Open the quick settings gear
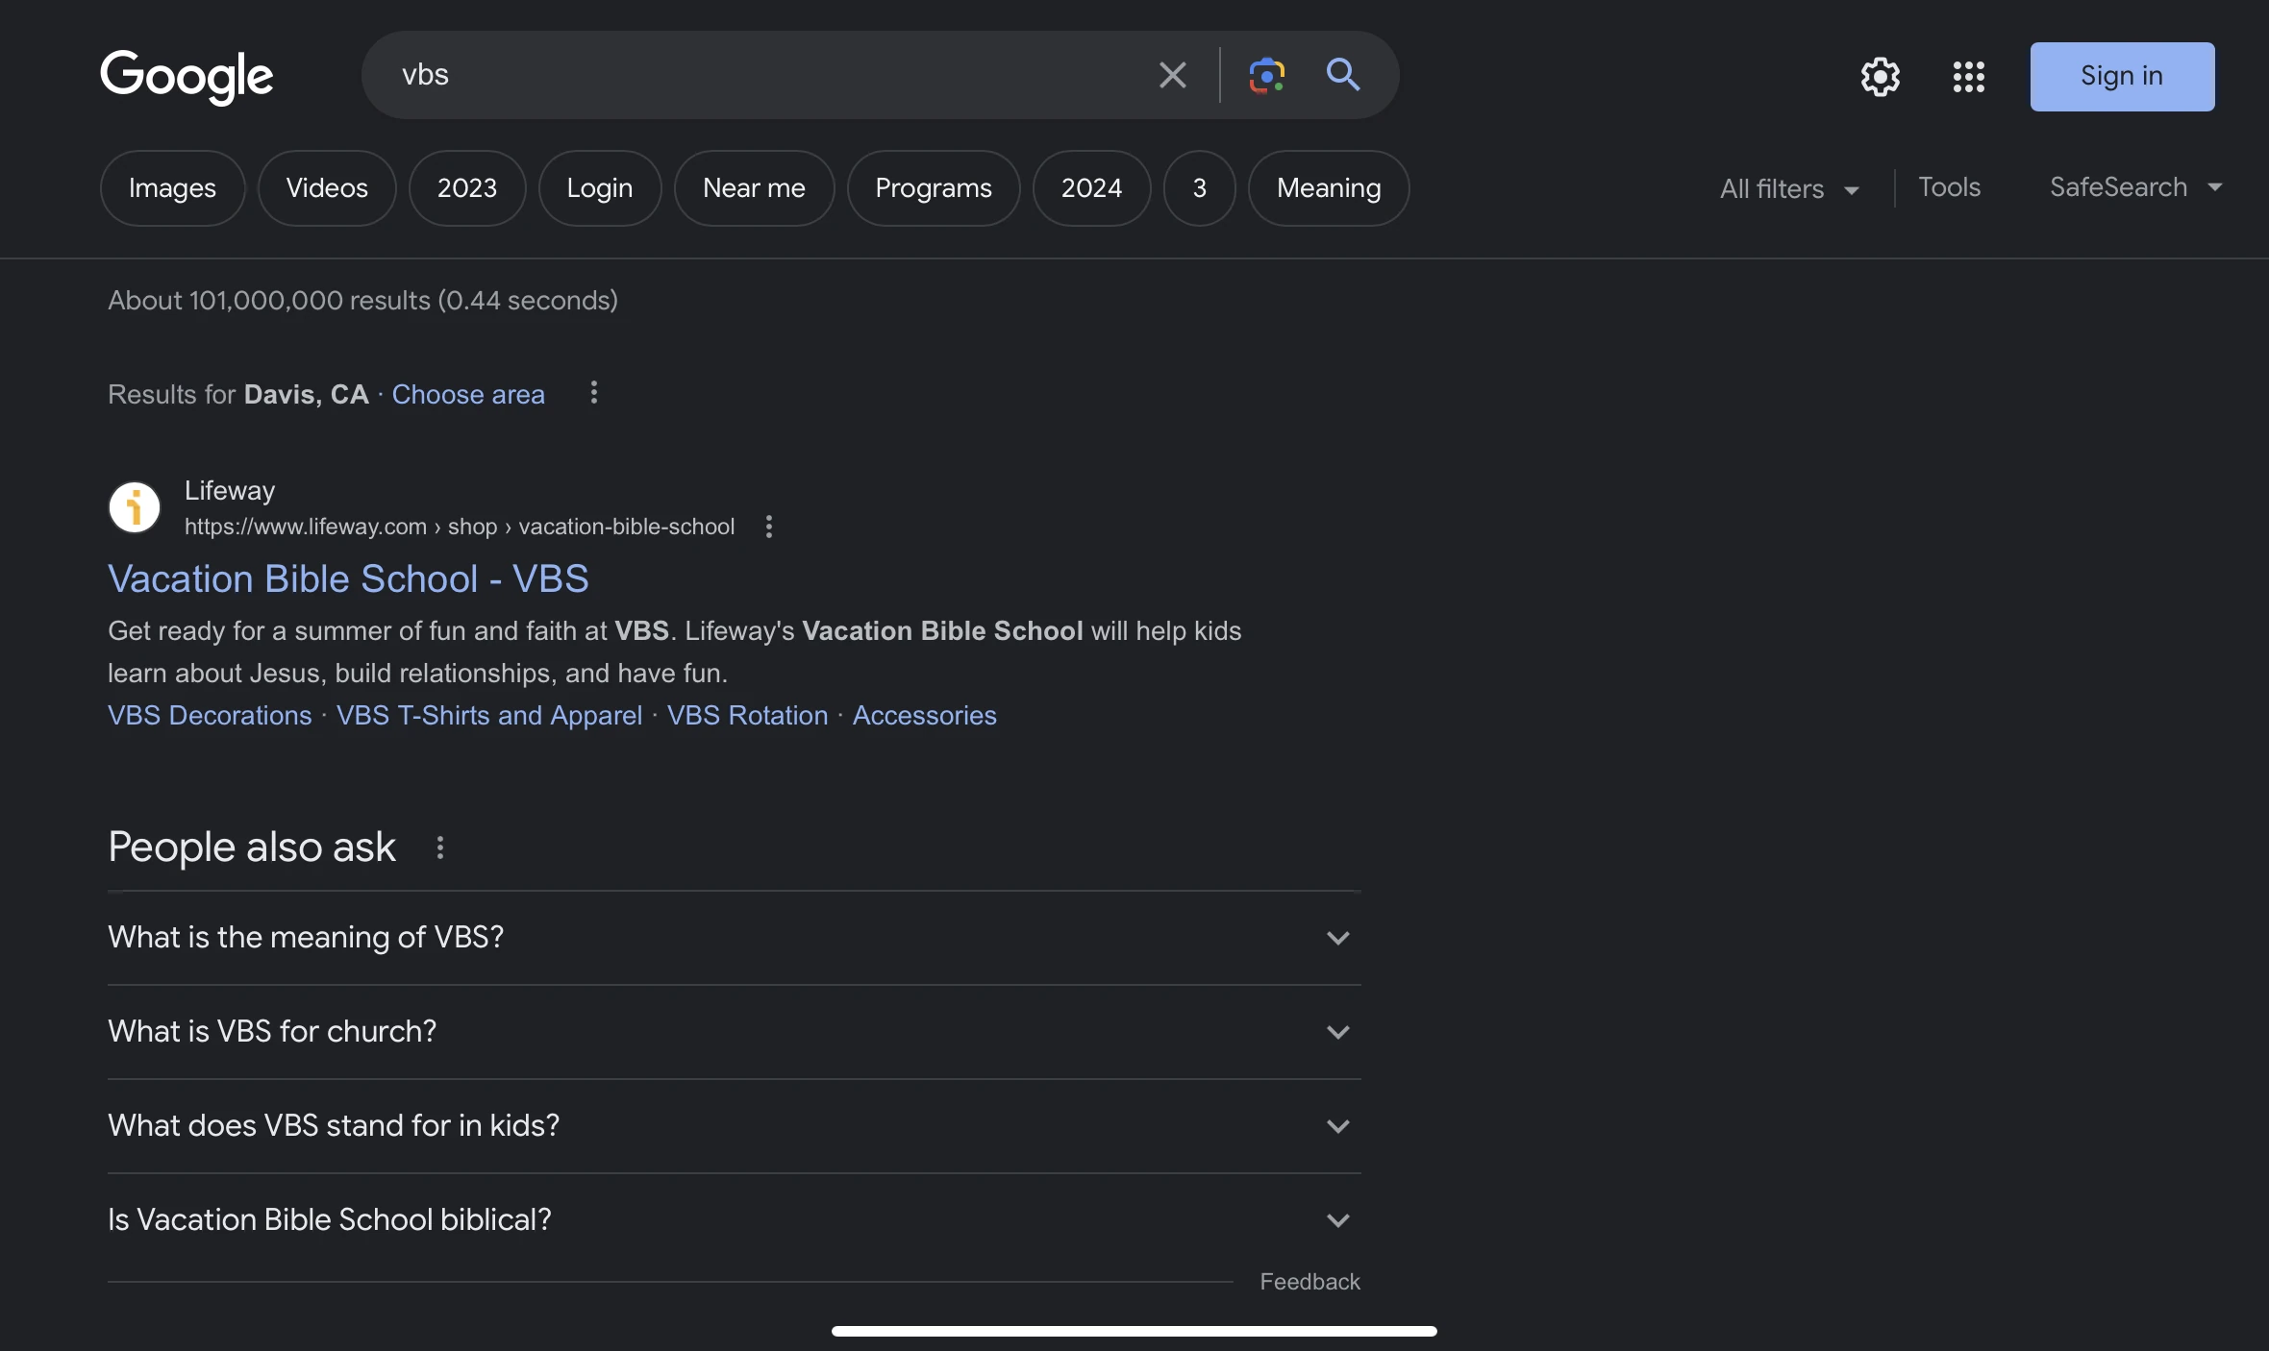This screenshot has width=2269, height=1351. click(1880, 77)
